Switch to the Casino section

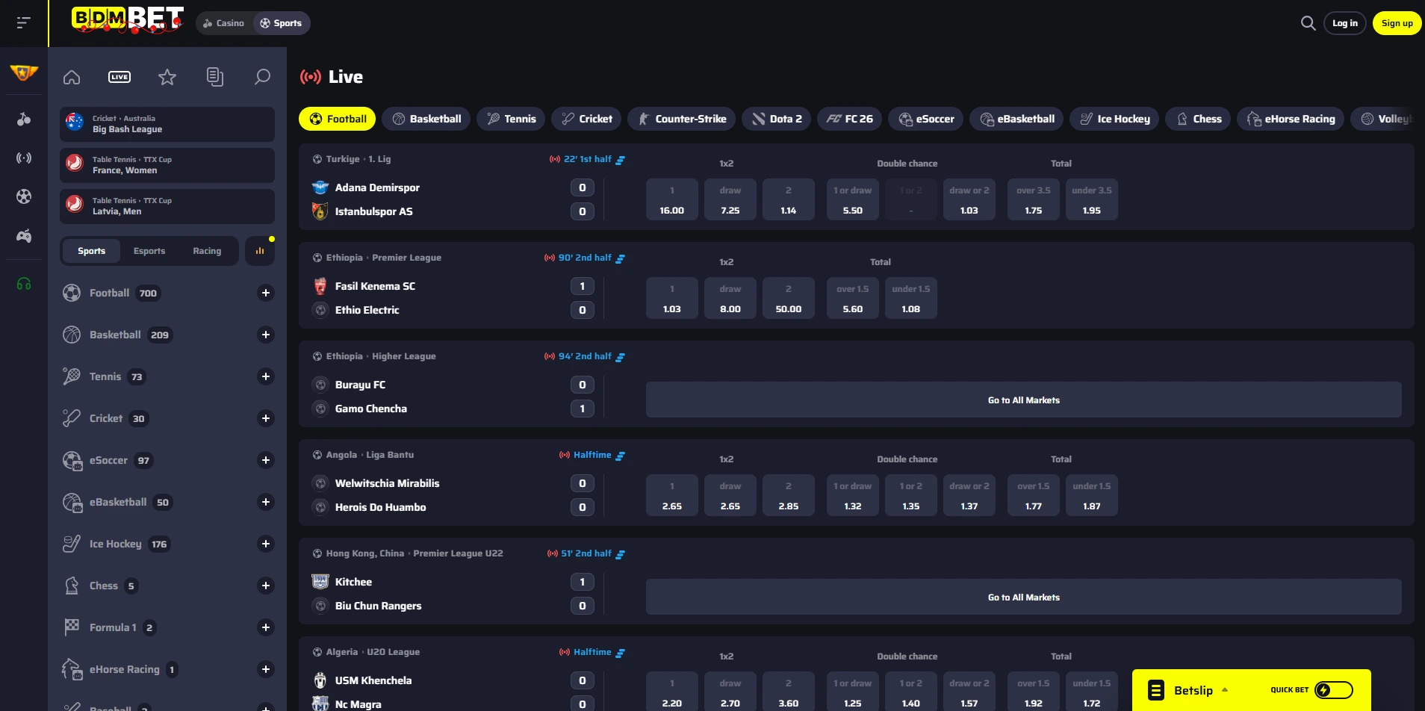click(x=224, y=23)
